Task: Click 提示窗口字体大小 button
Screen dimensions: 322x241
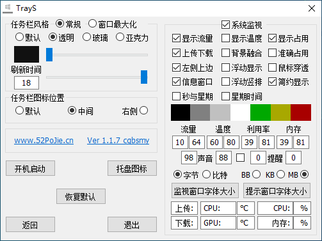Action: point(277,190)
